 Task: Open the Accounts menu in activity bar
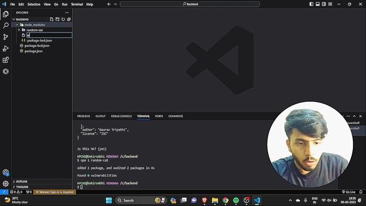(6, 173)
